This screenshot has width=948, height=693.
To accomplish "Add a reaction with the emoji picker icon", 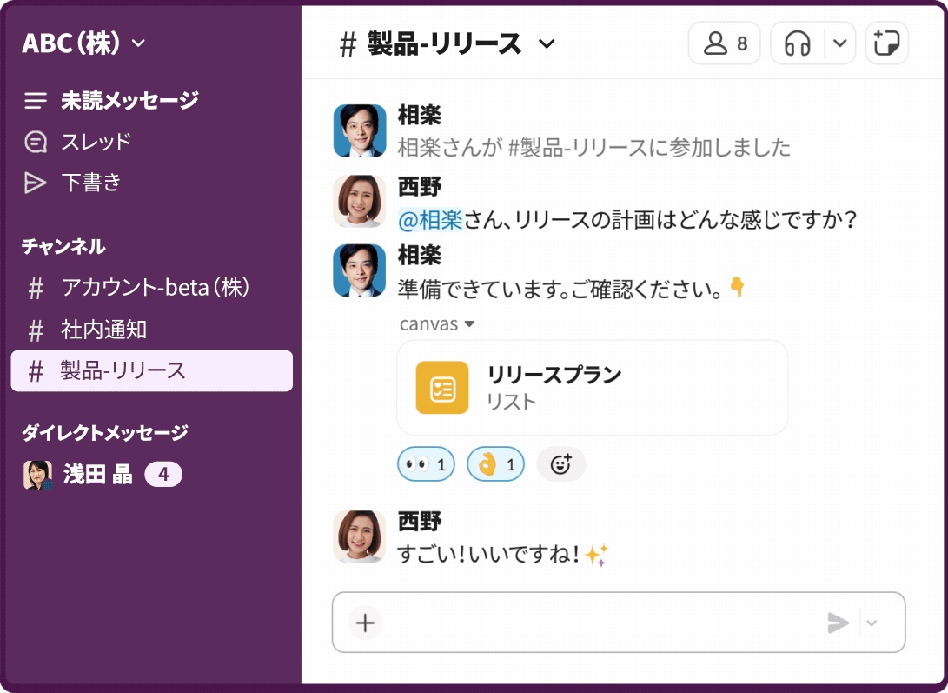I will click(560, 463).
